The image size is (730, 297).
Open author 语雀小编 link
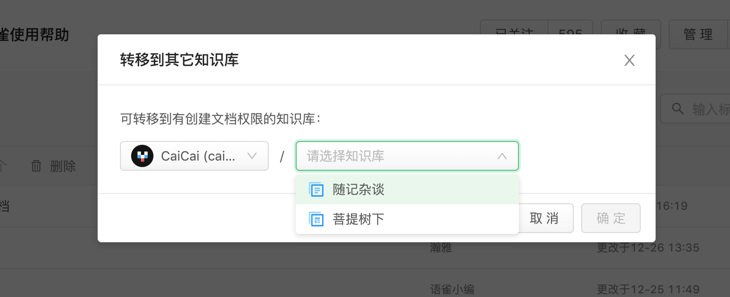(452, 290)
